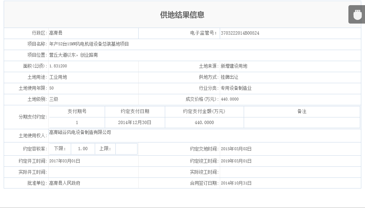Click the transaction price 440.0000 in 成交价格 row

point(230,99)
